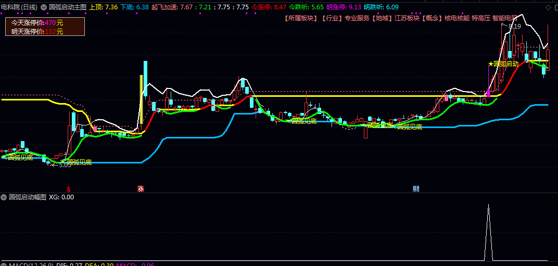Open the 专业服务 industry sector link
The width and height of the screenshot is (558, 266).
point(357,18)
